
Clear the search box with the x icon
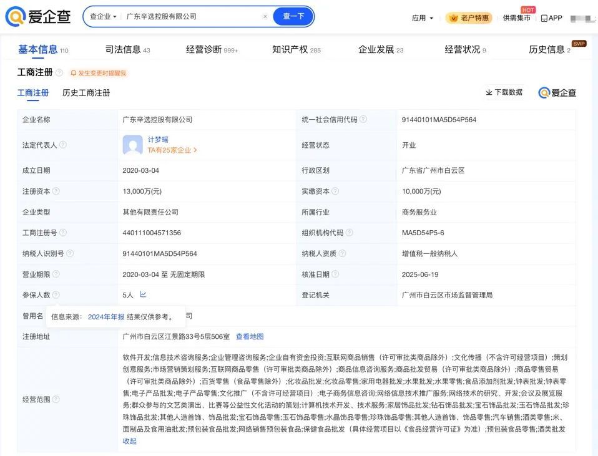[x=265, y=16]
